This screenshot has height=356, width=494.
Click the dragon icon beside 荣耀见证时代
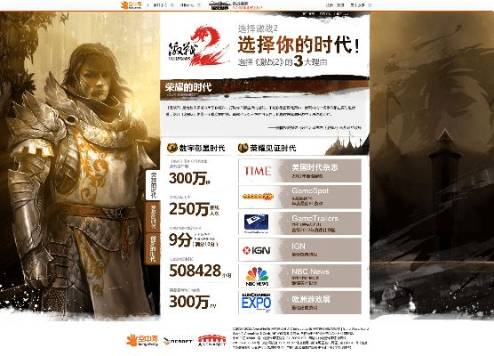click(243, 148)
